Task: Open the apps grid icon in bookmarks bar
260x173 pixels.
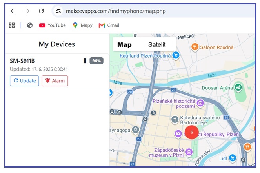Action: tap(12, 25)
